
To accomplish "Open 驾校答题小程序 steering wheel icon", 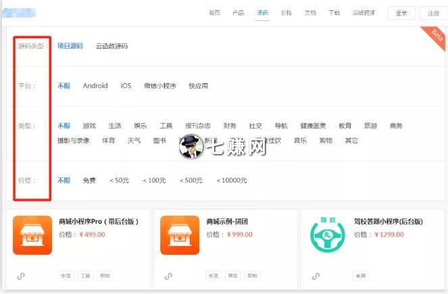I will 328,235.
